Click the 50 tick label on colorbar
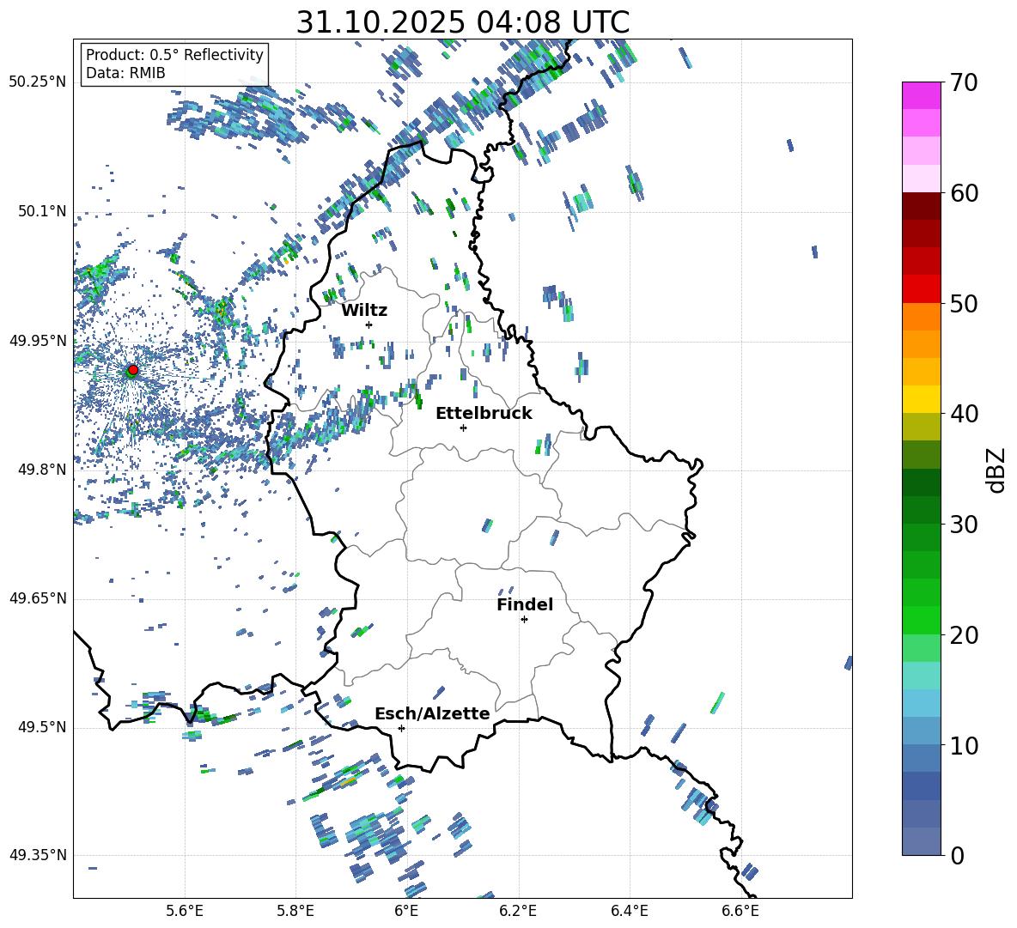This screenshot has width=1017, height=928. pos(964,303)
